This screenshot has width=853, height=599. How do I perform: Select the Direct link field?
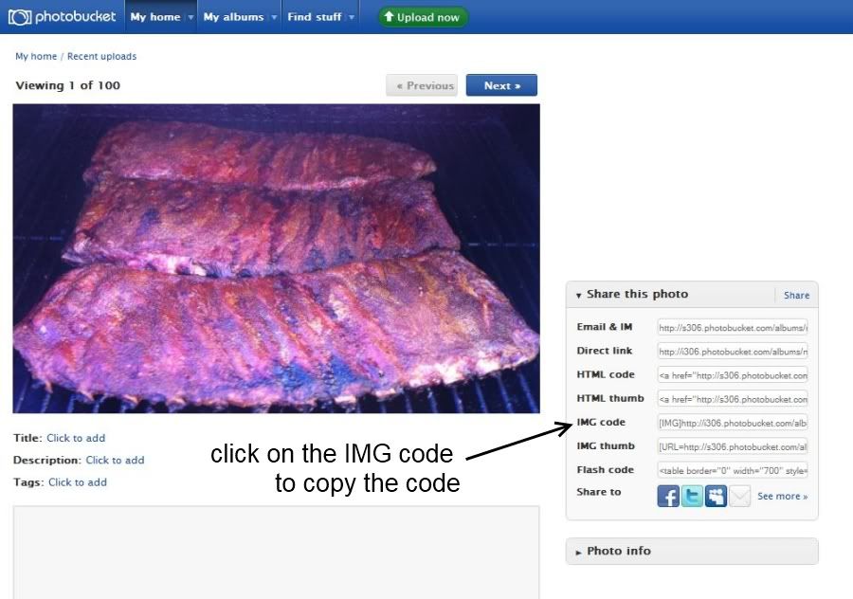point(733,352)
